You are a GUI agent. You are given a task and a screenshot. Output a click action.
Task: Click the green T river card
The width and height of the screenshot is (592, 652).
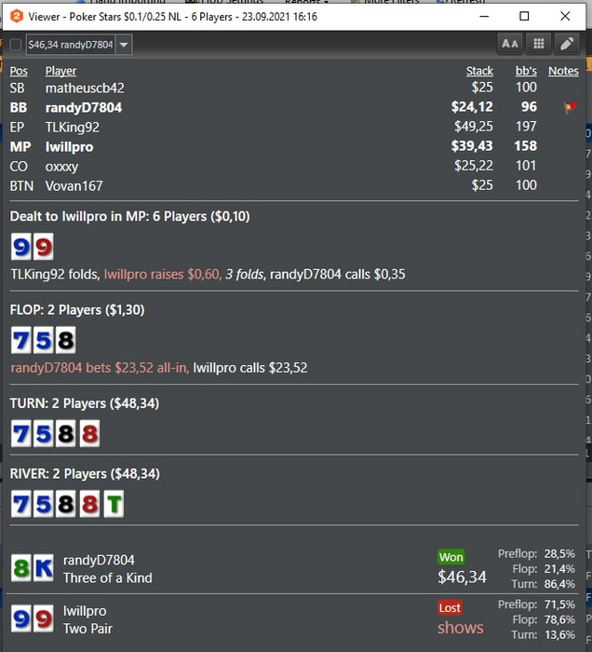coord(114,505)
